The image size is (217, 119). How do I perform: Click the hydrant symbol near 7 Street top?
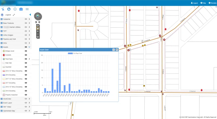click(x=79, y=11)
